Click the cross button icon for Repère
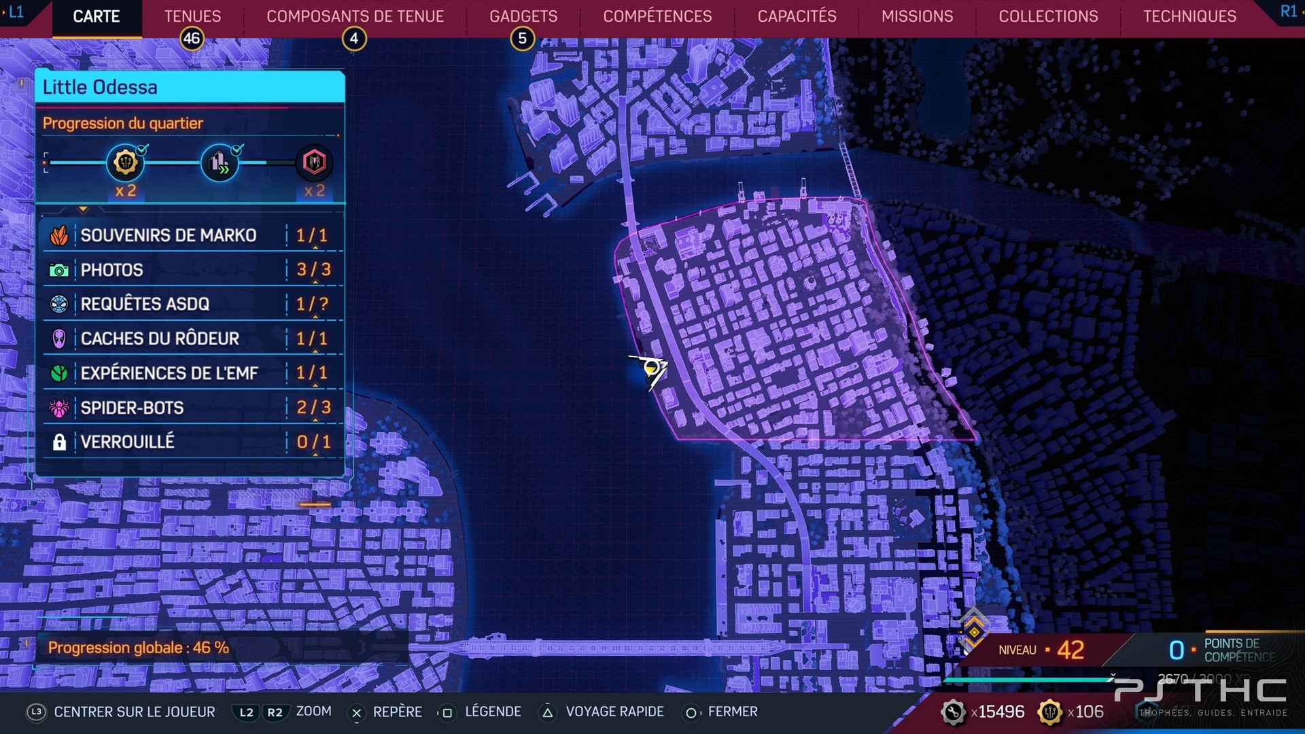Image resolution: width=1305 pixels, height=734 pixels. coord(356,712)
